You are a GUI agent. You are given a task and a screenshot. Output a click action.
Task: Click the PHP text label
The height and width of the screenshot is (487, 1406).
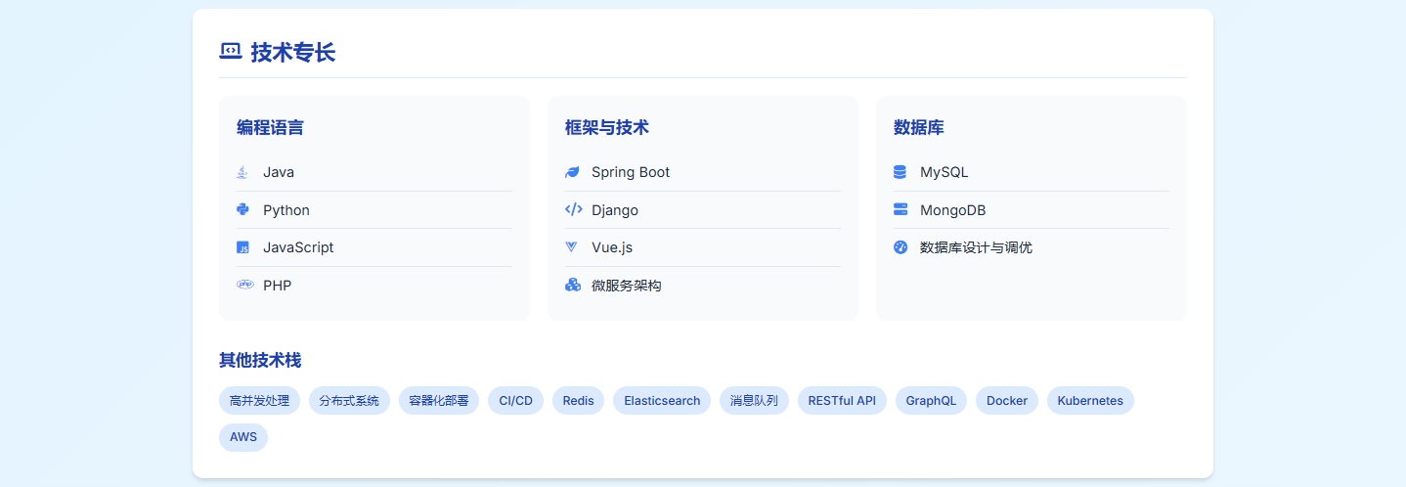278,286
